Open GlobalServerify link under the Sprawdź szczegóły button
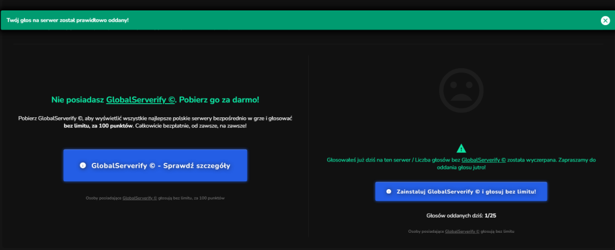Screen dimensions: 615x250 coord(140,198)
